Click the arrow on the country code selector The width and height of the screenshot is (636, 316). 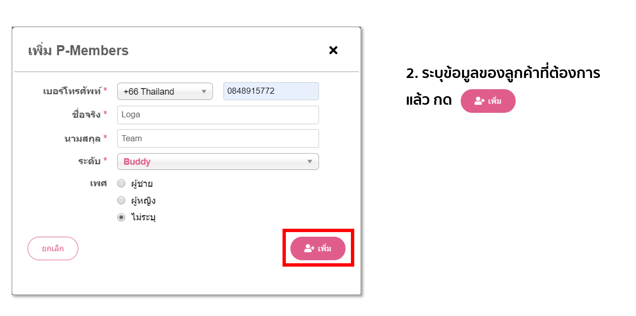click(x=204, y=91)
